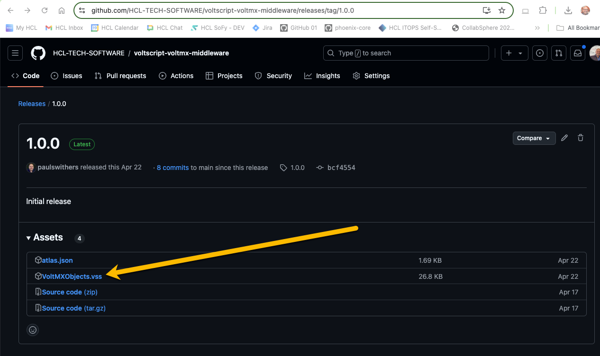Open the HCL-TECH-SOFTWARE organization link

click(89, 53)
